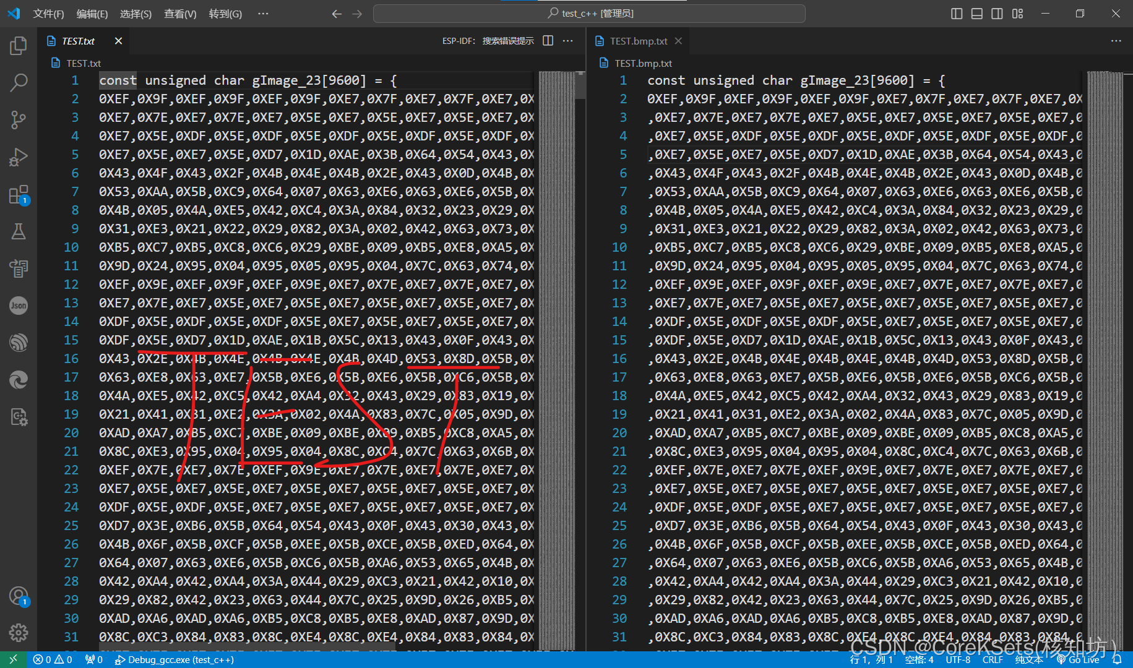The image size is (1133, 668).
Task: Open Source Control view
Action: click(18, 119)
